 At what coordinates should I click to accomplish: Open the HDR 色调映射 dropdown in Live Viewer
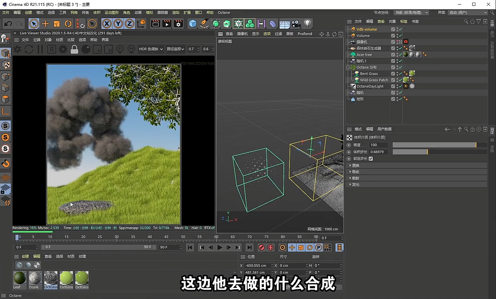click(x=151, y=49)
